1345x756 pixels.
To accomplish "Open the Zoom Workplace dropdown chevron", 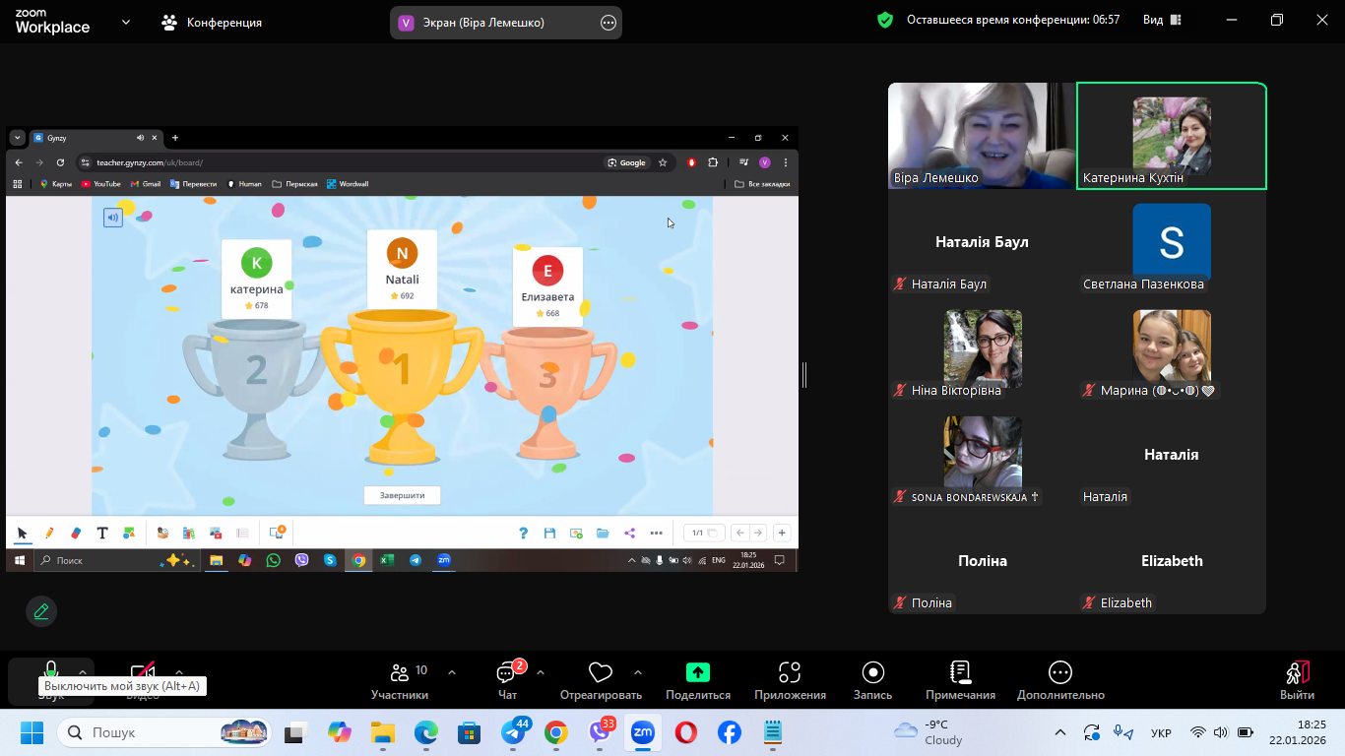I will pyautogui.click(x=125, y=22).
